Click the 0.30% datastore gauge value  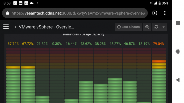click(x=57, y=44)
